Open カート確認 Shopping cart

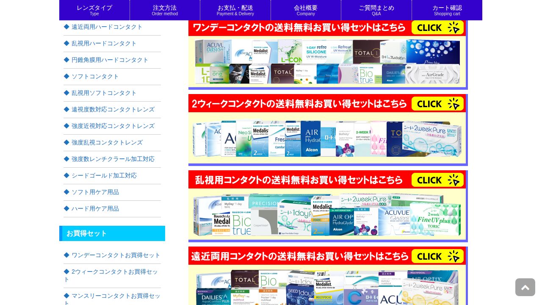click(x=447, y=10)
